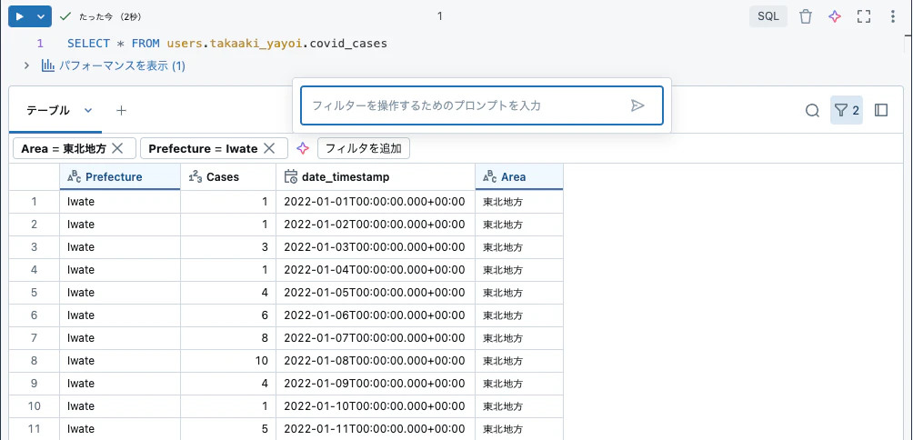The width and height of the screenshot is (913, 440).
Task: Select the テーブル tab
Action: tap(48, 110)
